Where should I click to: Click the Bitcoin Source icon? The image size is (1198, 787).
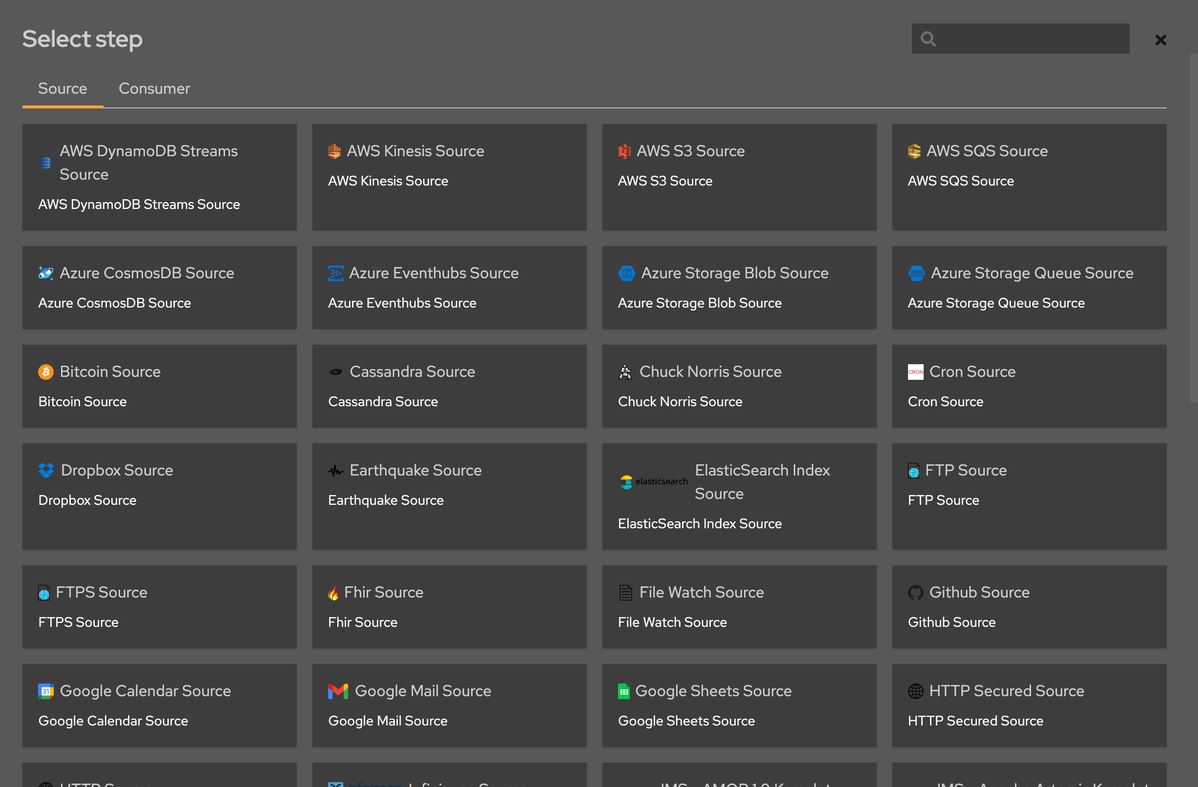coord(45,371)
